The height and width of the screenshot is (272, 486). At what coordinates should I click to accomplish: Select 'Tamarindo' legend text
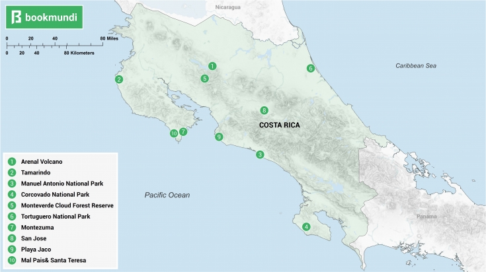tap(36, 172)
